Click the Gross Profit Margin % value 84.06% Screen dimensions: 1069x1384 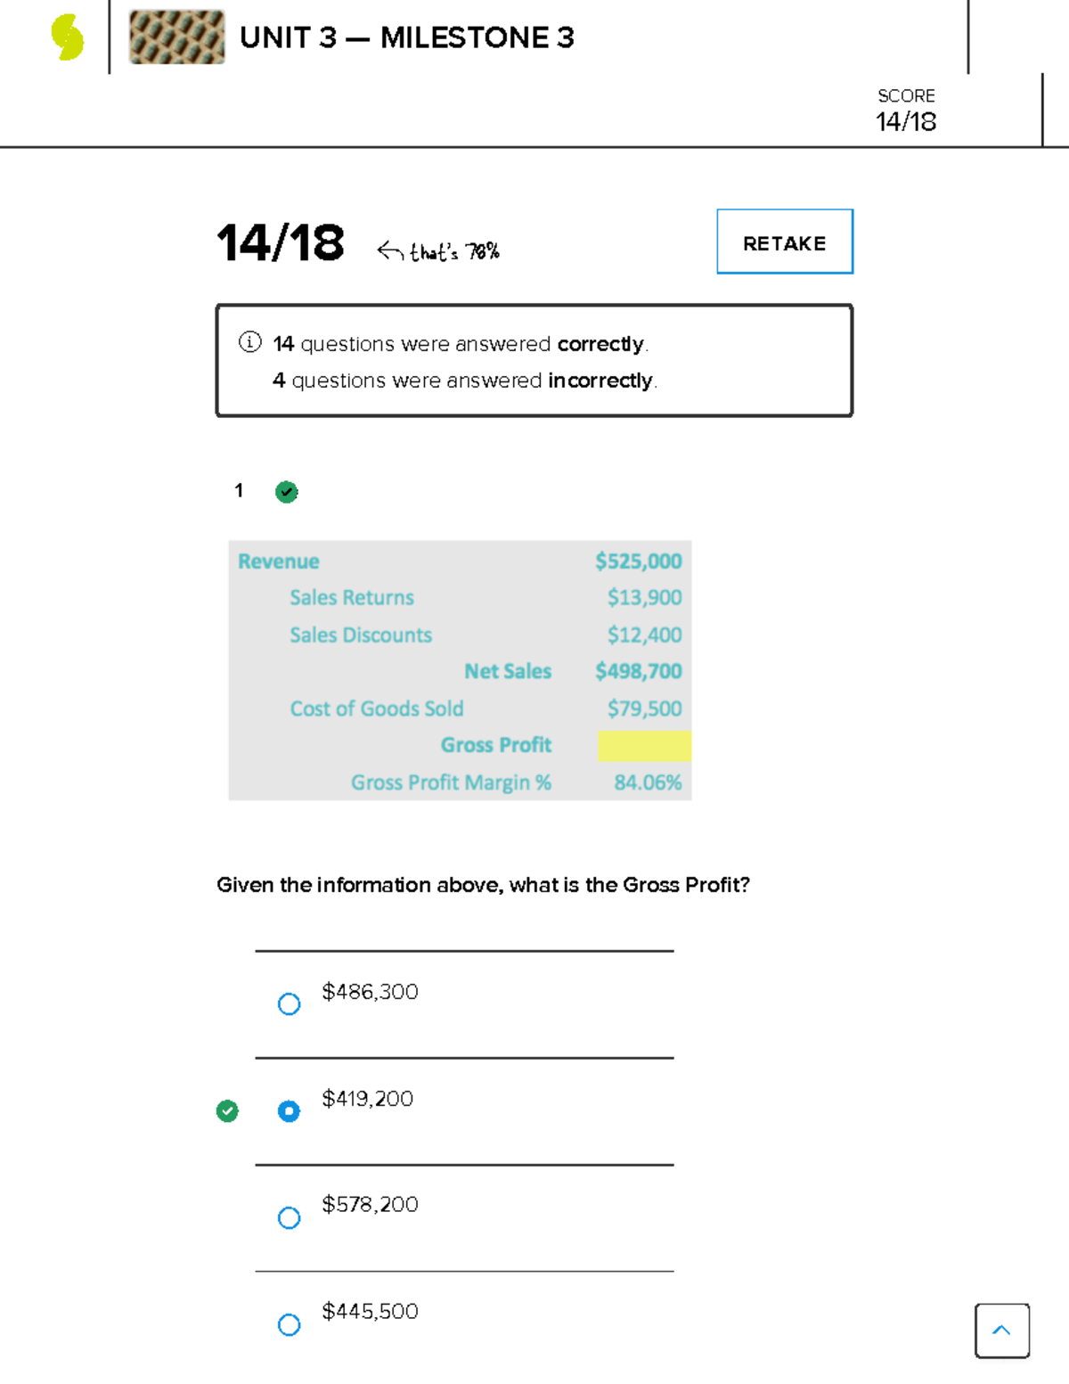648,782
